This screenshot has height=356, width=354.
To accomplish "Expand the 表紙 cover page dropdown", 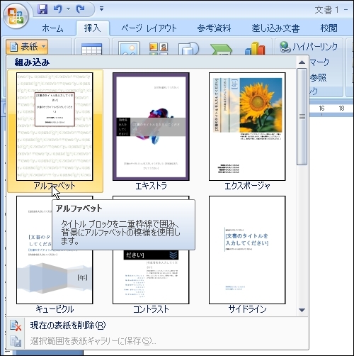I will click(x=27, y=47).
